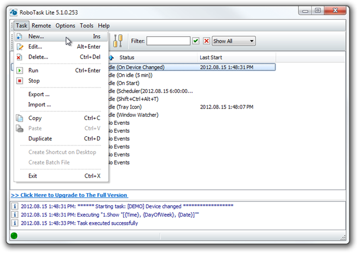358x253 pixels.
Task: Click the green Run arrow icon
Action: [20, 71]
